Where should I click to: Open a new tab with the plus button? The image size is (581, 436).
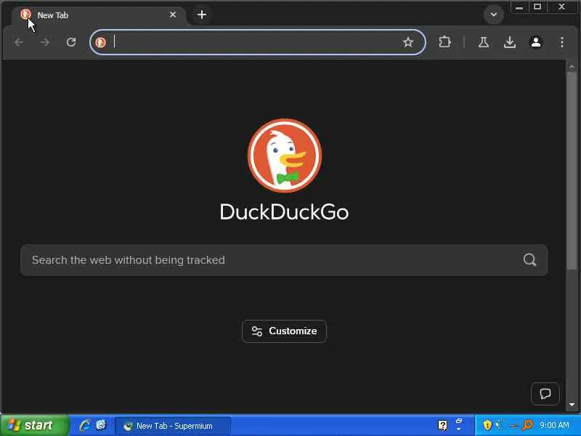(202, 15)
